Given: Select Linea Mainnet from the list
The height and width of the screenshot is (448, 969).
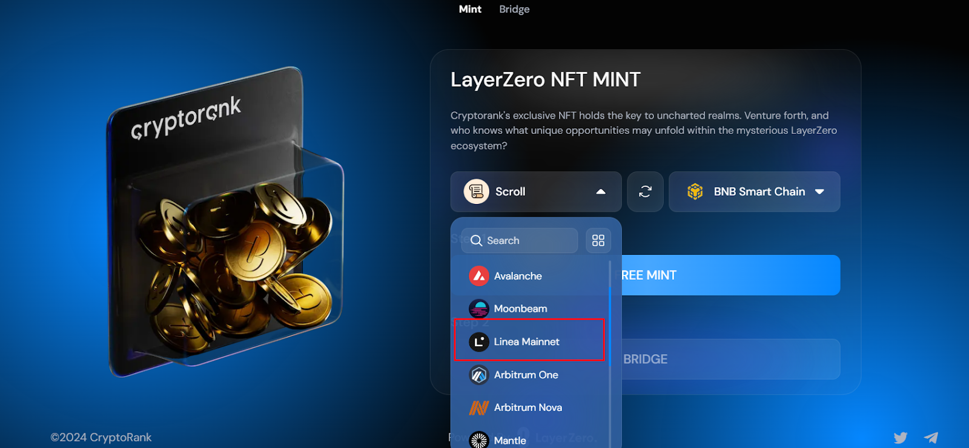Looking at the screenshot, I should pyautogui.click(x=529, y=341).
